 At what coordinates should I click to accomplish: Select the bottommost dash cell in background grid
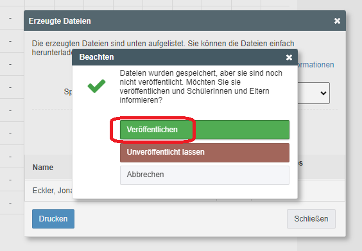[x=10, y=203]
